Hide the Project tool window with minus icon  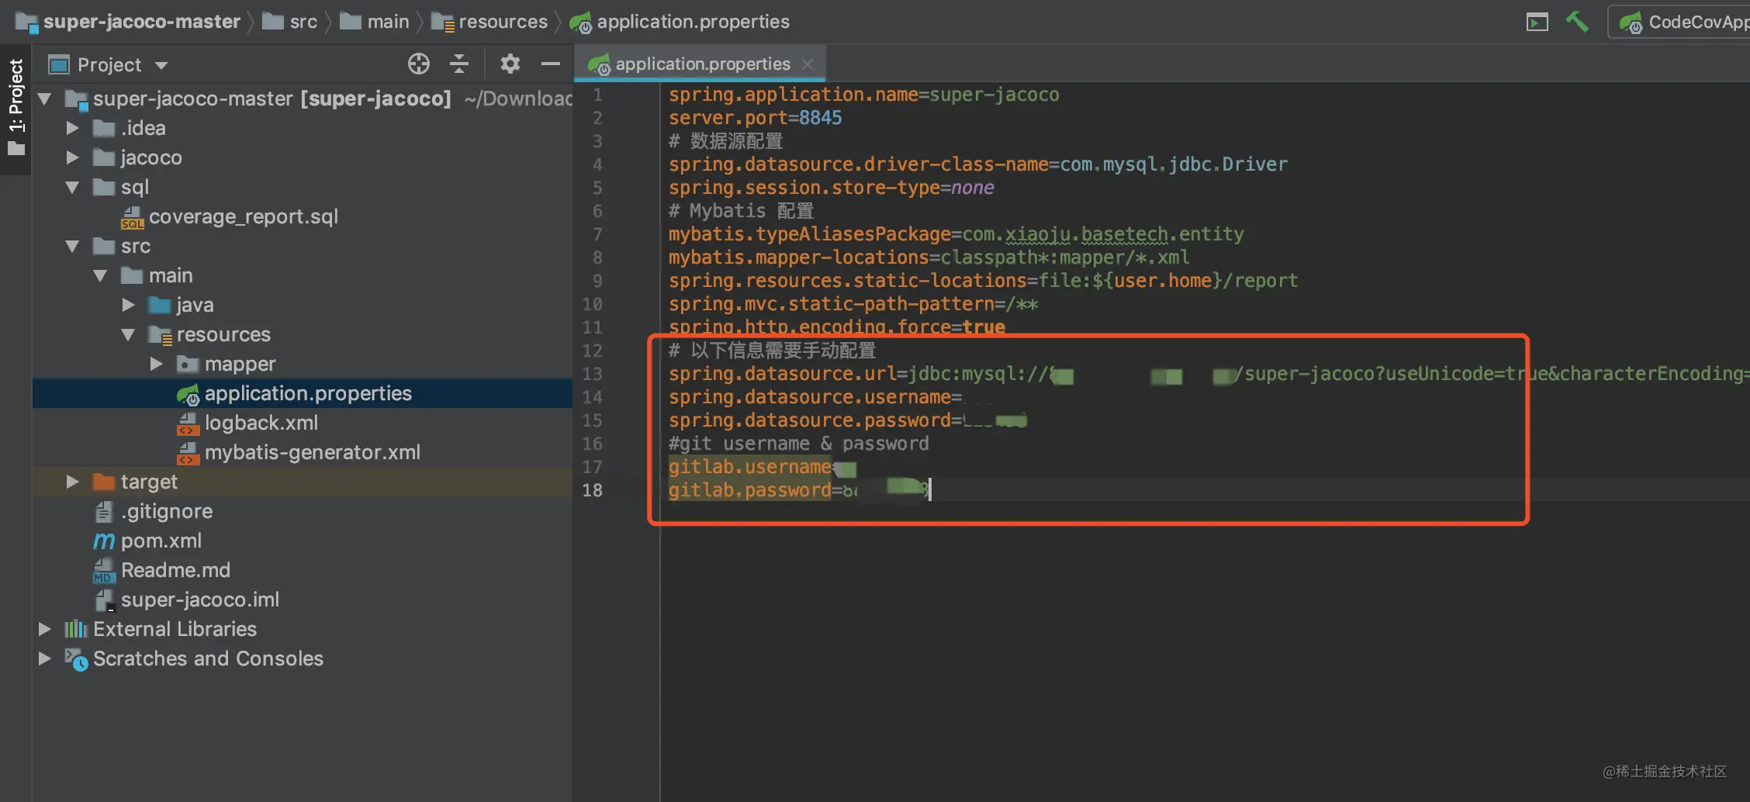551,64
